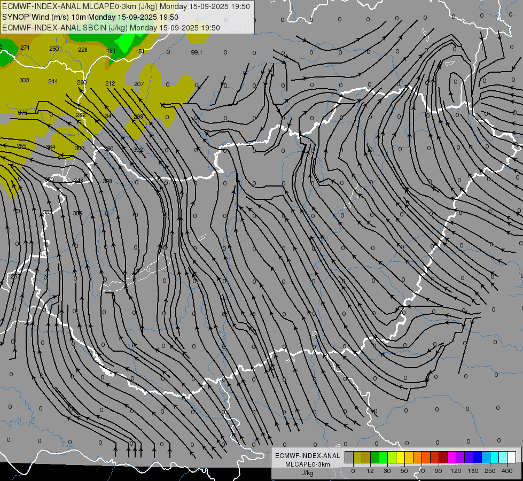Click the map value 873

point(22,113)
